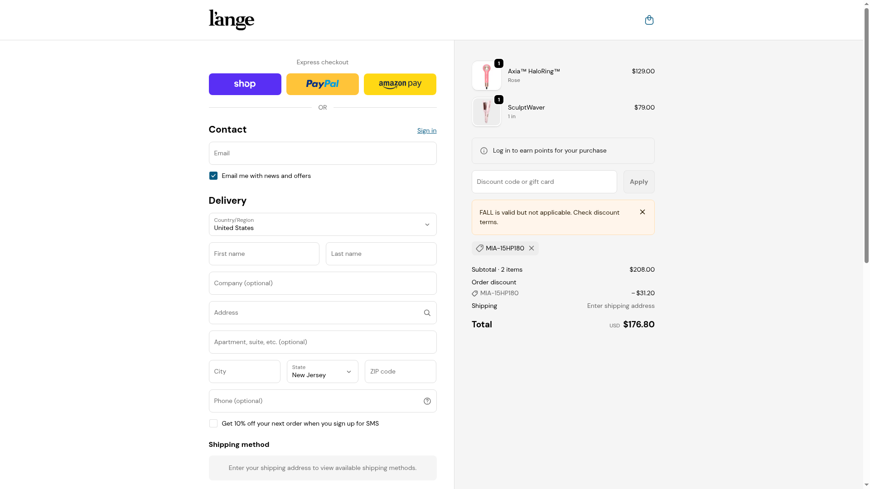The height and width of the screenshot is (489, 870).
Task: Open the Country/Region dropdown
Action: (322, 225)
